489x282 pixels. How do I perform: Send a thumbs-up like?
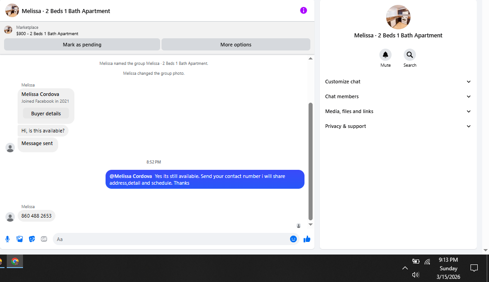(x=307, y=239)
